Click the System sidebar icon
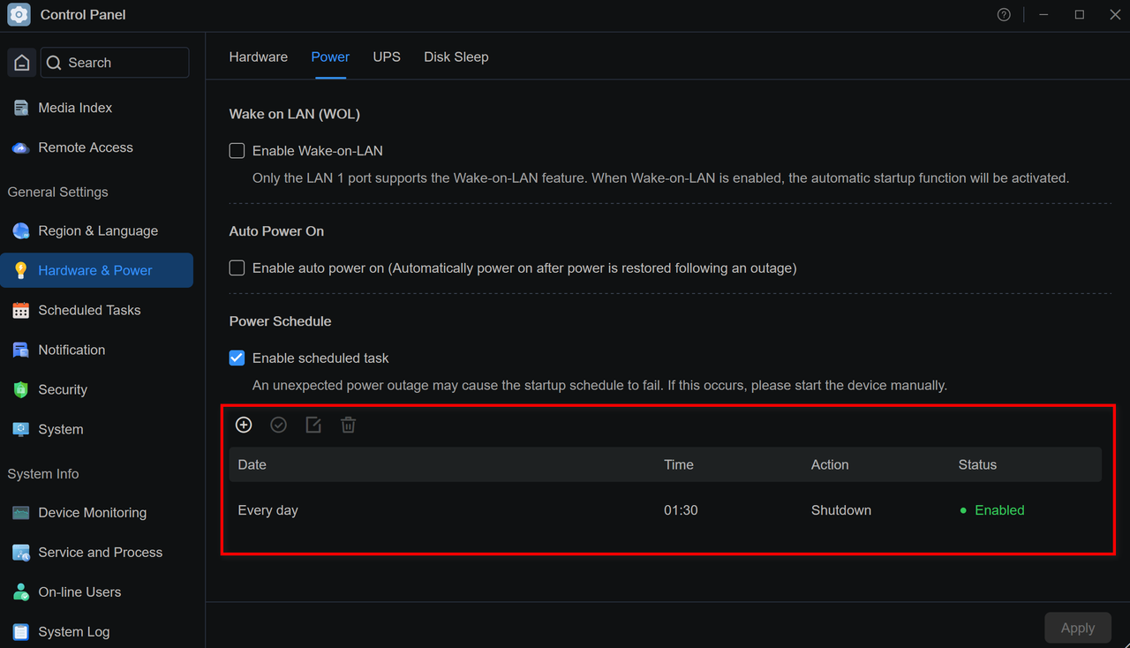The width and height of the screenshot is (1130, 648). point(21,430)
